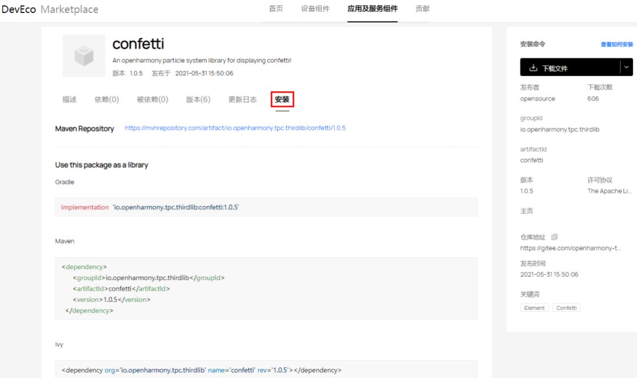The width and height of the screenshot is (637, 378).
Task: Click the groupId value io.openharmony.tpc.thirdlib in sidebar
Action: (560, 130)
